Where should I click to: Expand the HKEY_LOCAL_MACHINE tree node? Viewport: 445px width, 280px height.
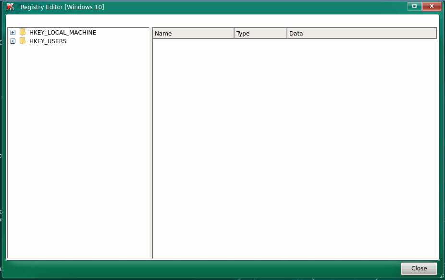tap(13, 33)
